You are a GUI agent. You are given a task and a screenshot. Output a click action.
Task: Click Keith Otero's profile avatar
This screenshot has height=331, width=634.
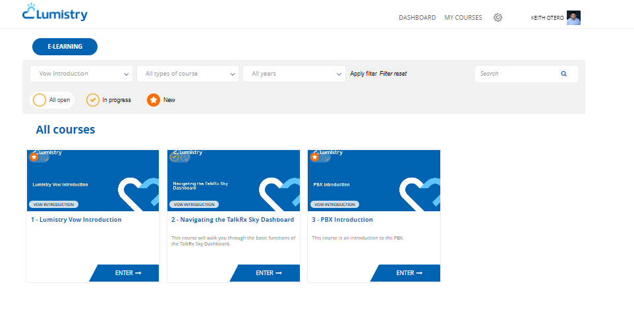(x=573, y=18)
